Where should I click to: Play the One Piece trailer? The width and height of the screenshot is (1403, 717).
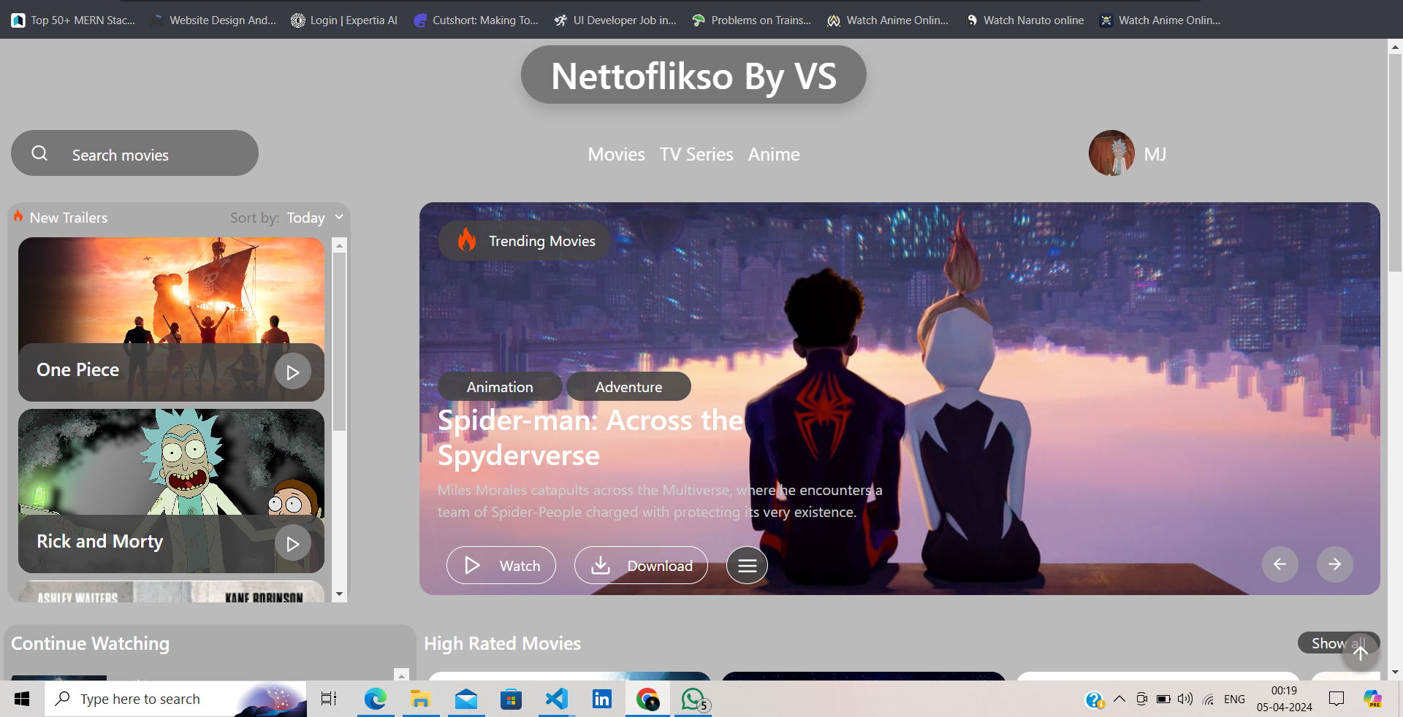(x=293, y=372)
